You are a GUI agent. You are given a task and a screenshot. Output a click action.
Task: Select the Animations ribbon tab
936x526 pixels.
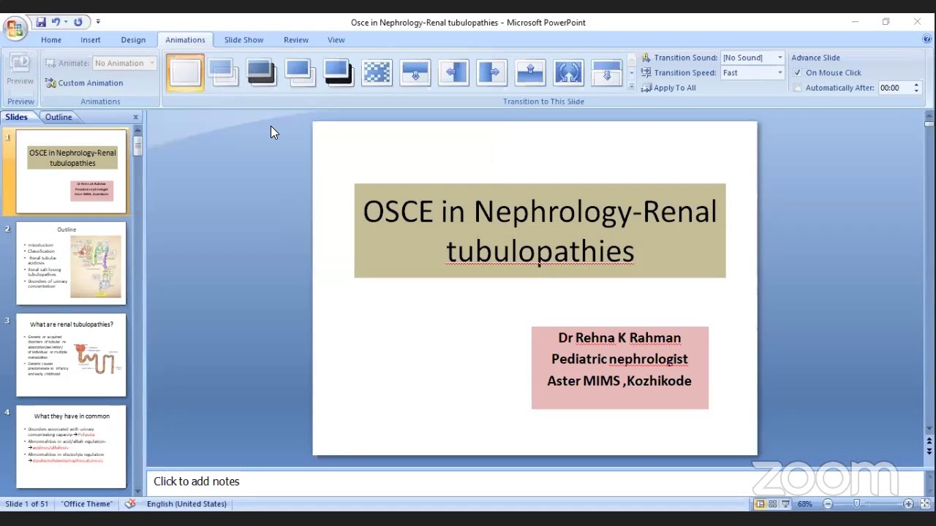[x=185, y=40]
